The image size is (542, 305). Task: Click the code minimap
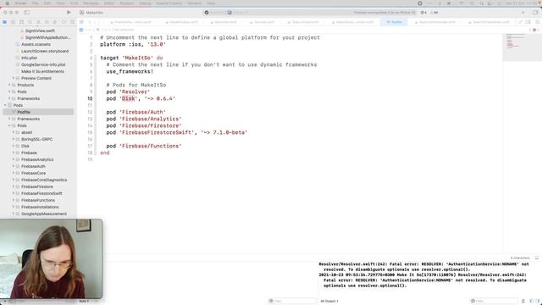(x=523, y=47)
